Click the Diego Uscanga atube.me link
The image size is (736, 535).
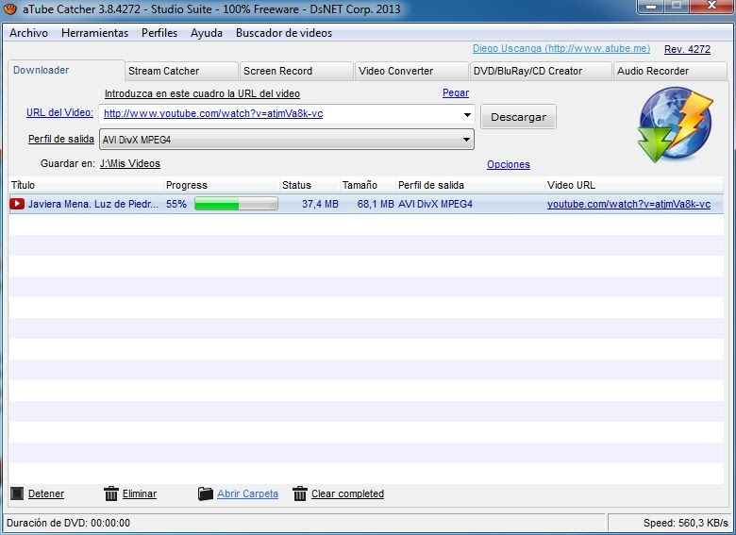[x=561, y=48]
